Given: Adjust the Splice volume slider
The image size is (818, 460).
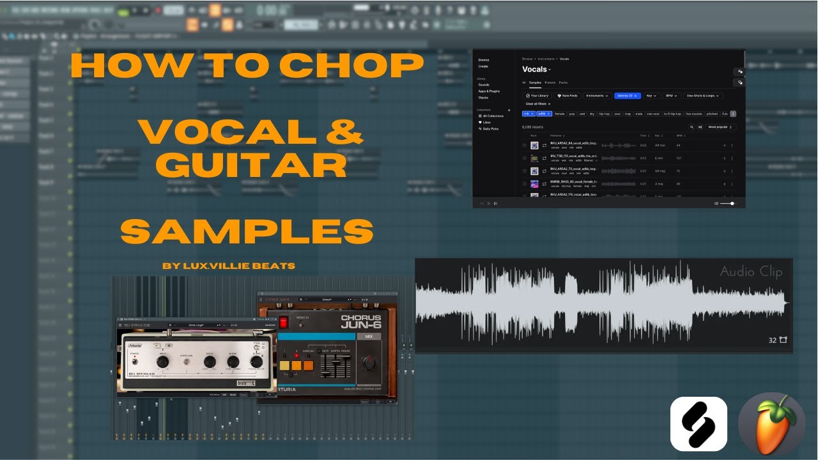Looking at the screenshot, I should tap(727, 203).
